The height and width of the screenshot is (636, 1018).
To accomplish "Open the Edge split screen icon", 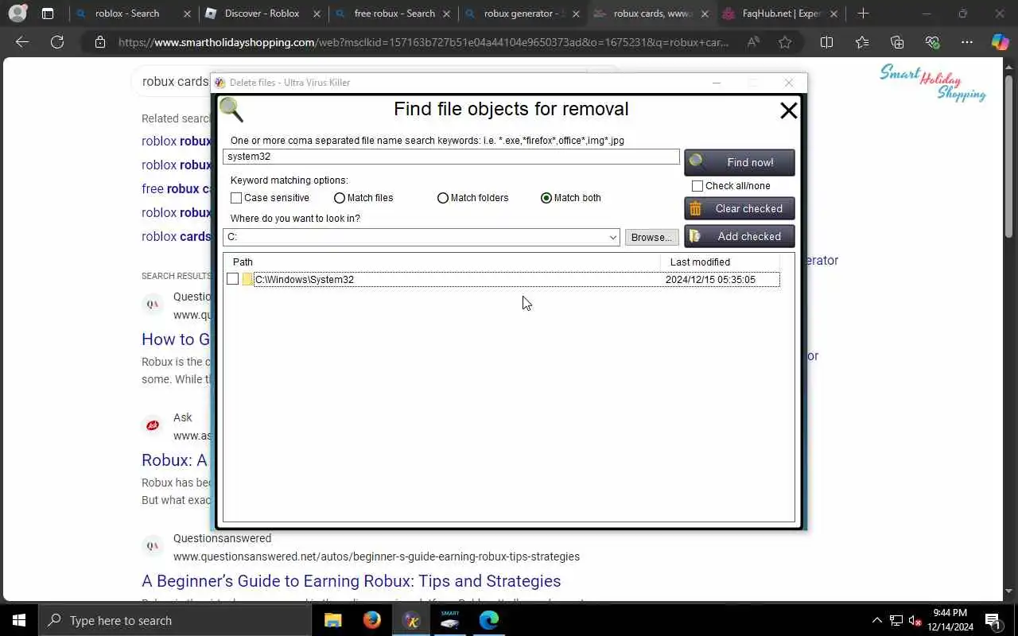I will point(826,42).
